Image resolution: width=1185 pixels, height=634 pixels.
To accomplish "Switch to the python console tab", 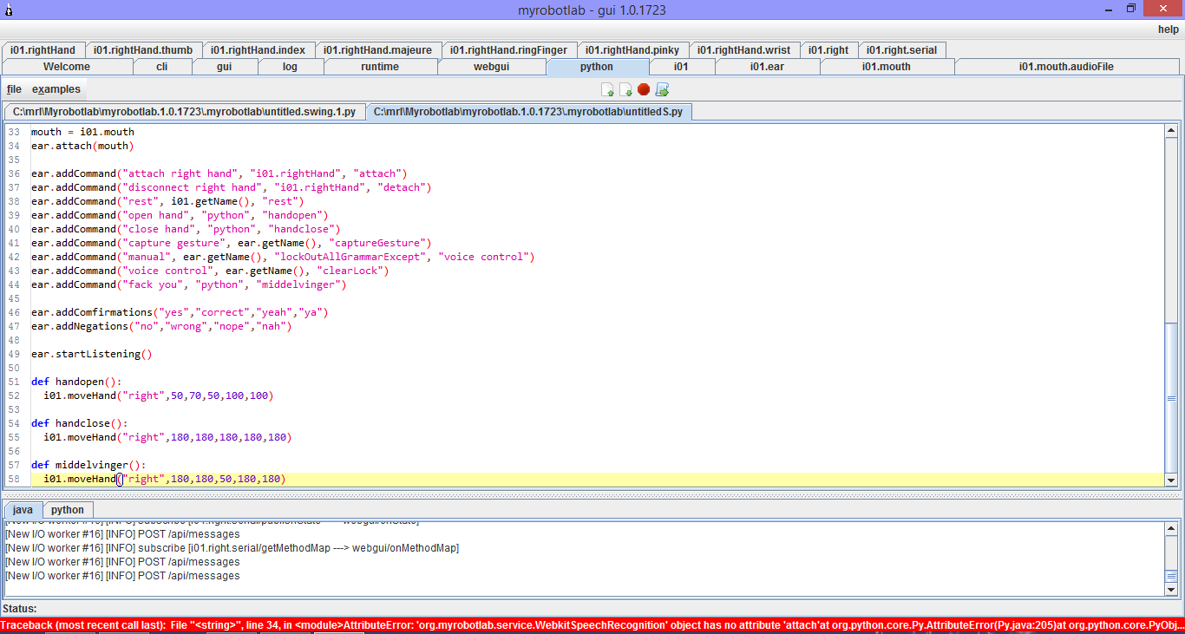I will (x=67, y=510).
